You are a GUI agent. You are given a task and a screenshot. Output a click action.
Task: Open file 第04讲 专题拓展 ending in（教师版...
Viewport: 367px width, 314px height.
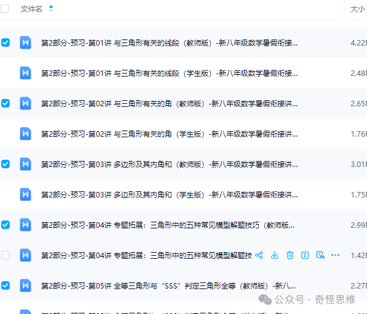point(168,225)
